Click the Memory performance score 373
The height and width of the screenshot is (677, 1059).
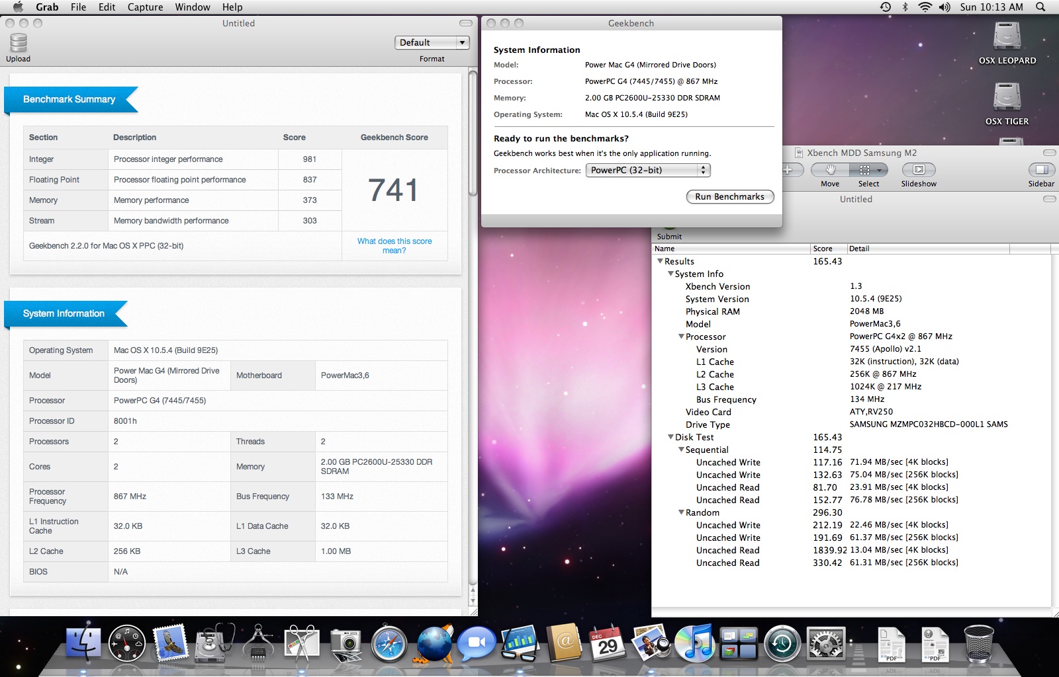(x=310, y=200)
